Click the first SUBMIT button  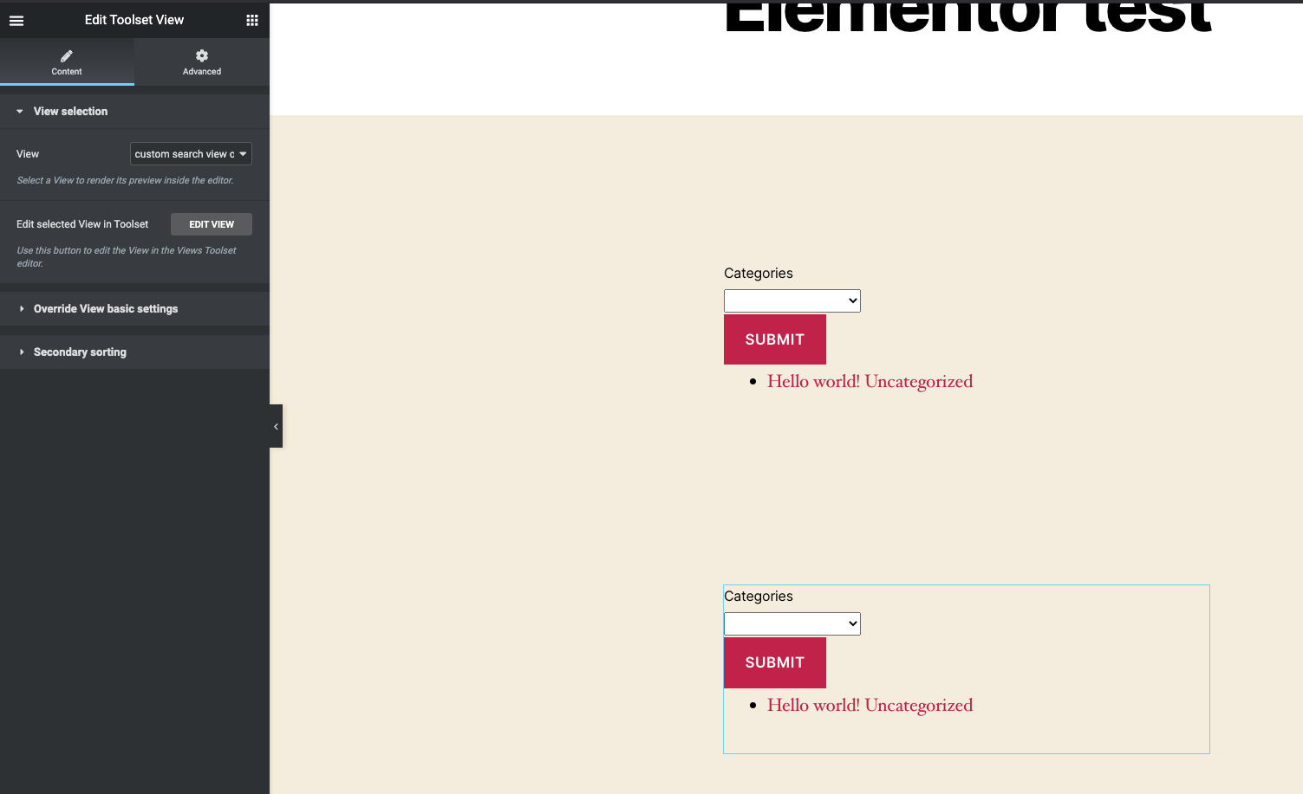(775, 339)
